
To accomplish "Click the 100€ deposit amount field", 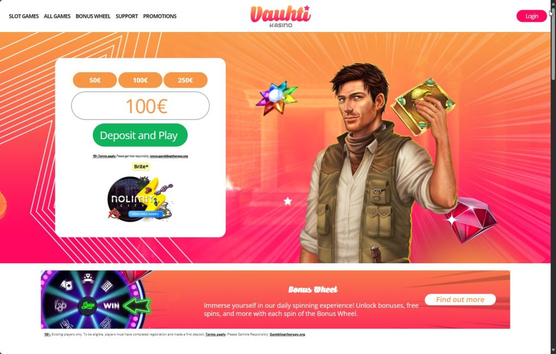I will (x=141, y=106).
